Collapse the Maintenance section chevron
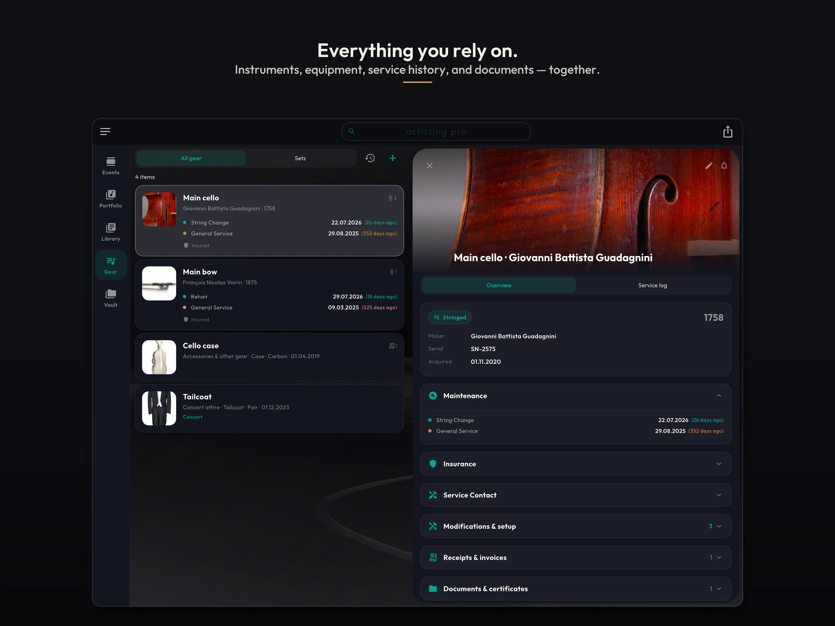This screenshot has width=835, height=626. (x=719, y=395)
